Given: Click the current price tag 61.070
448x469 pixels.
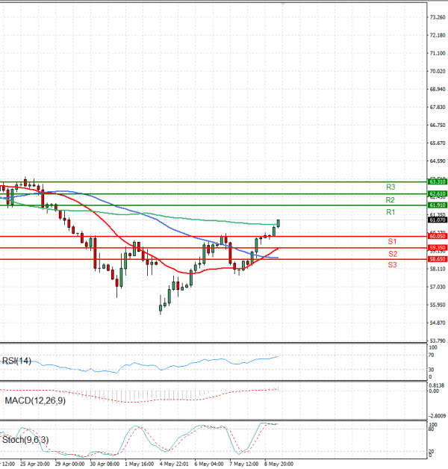Looking at the screenshot, I should 437,220.
